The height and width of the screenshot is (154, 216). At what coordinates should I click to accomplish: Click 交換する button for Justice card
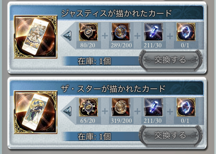(170, 60)
